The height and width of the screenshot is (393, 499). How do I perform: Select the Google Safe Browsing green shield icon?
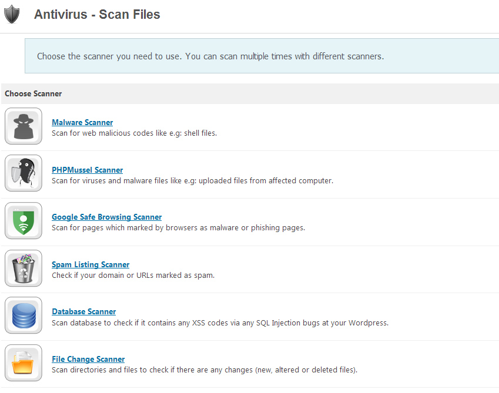[x=24, y=221]
